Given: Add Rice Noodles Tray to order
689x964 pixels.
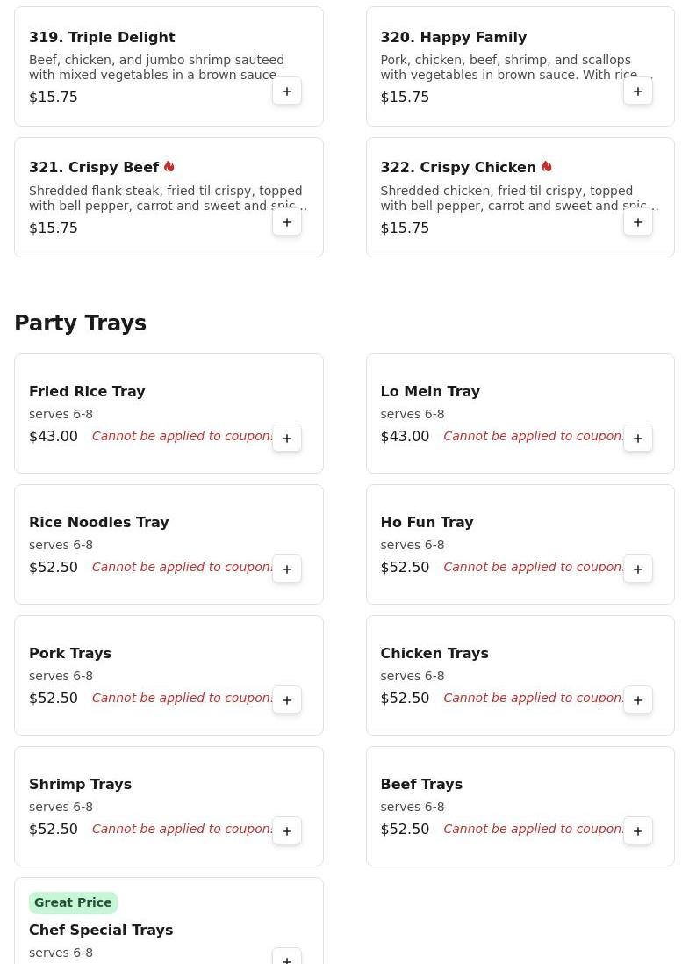Looking at the screenshot, I should coord(287,569).
